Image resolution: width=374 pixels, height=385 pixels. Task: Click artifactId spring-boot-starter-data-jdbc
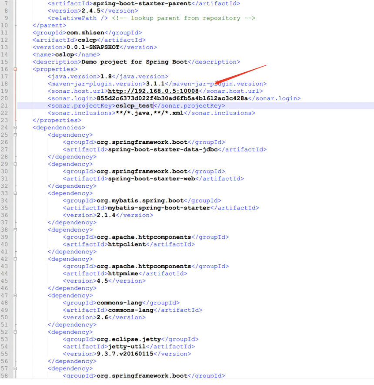click(163, 149)
